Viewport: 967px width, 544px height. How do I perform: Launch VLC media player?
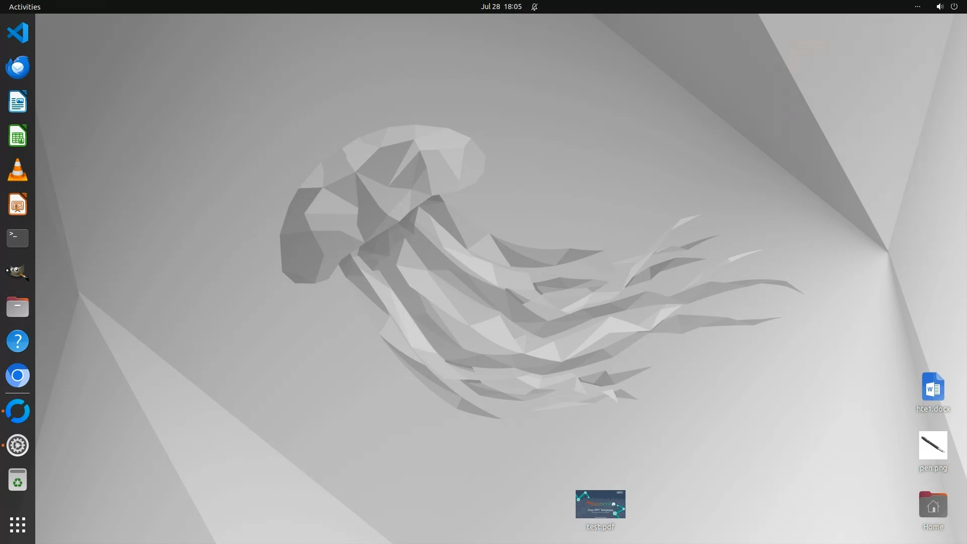(18, 170)
